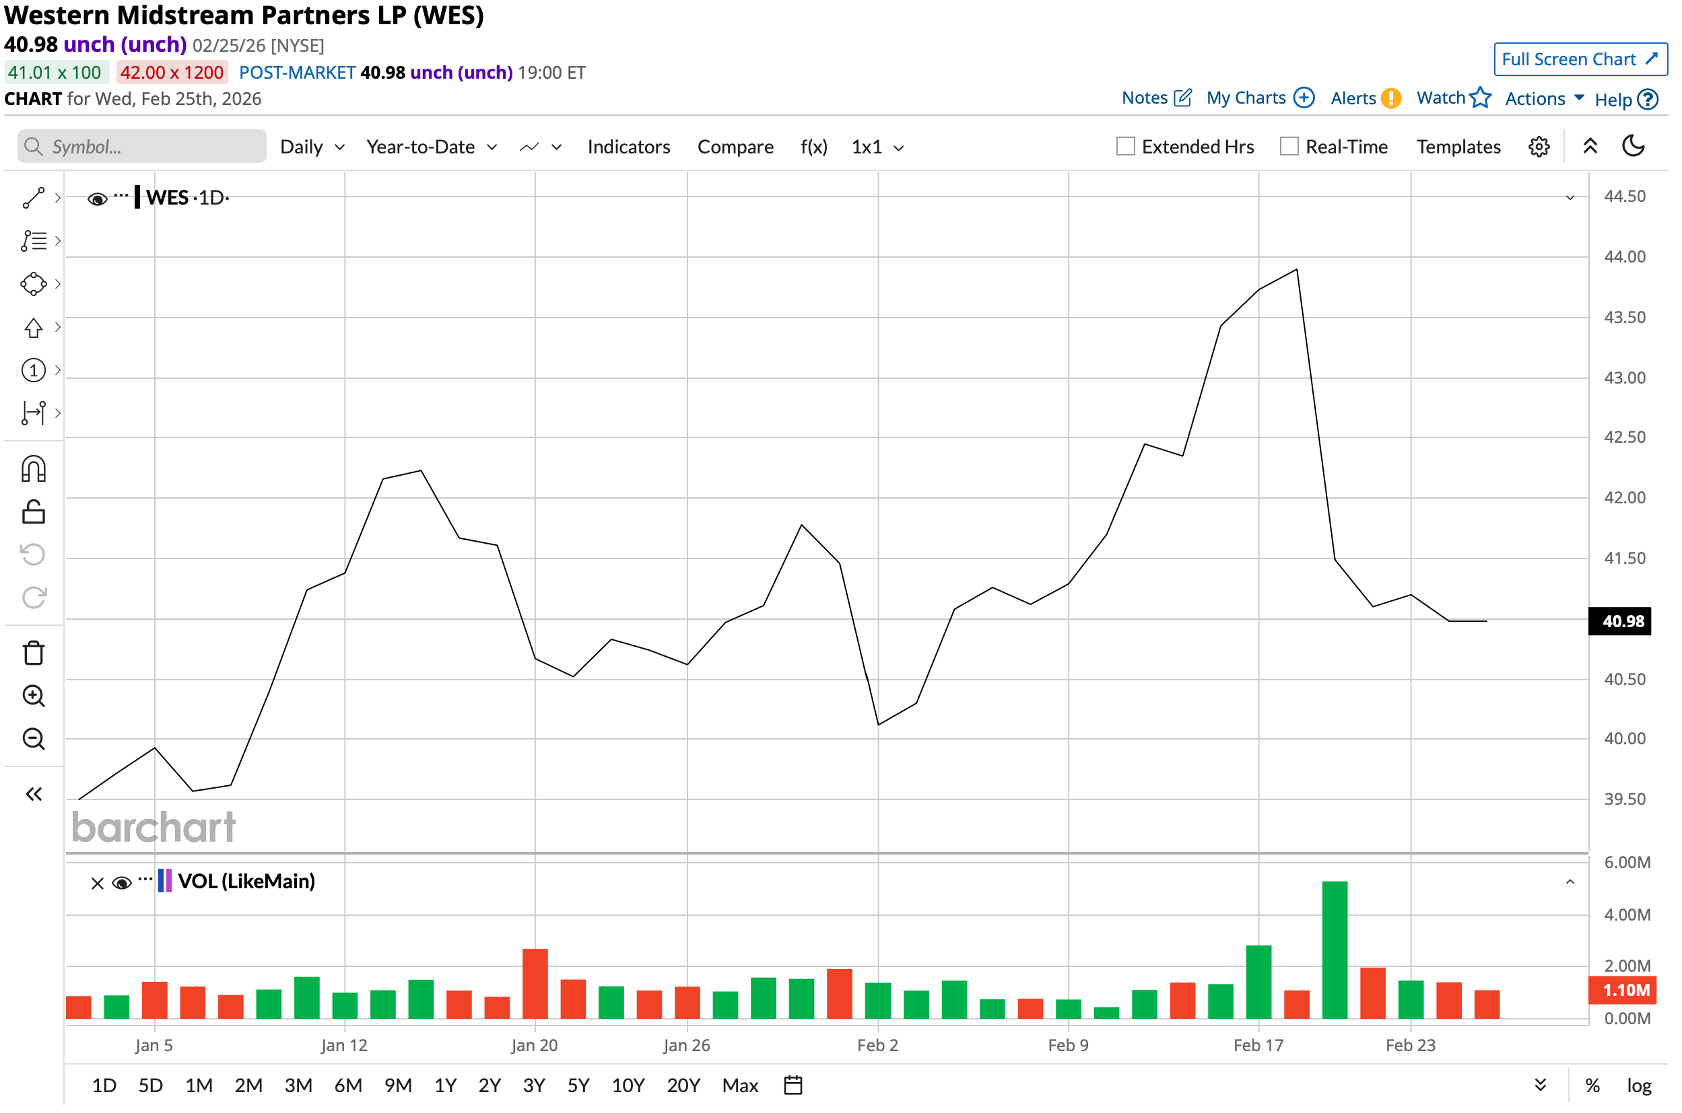Viewport: 1682px width, 1113px height.
Task: Switch to dark mode moon icon
Action: point(1633,146)
